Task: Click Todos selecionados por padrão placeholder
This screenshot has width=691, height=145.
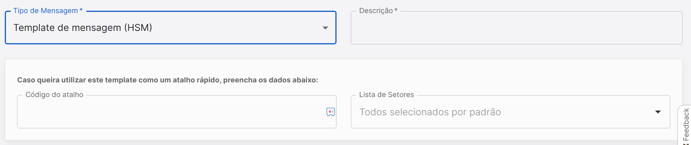Action: [430, 112]
